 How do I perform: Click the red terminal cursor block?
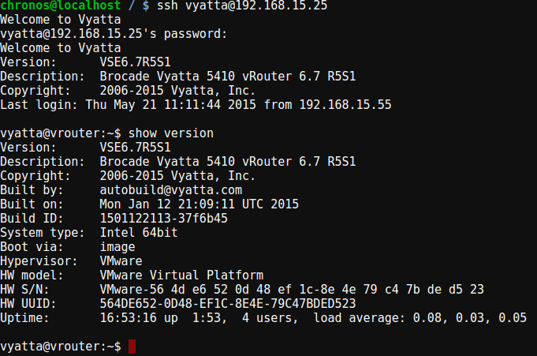click(x=132, y=347)
